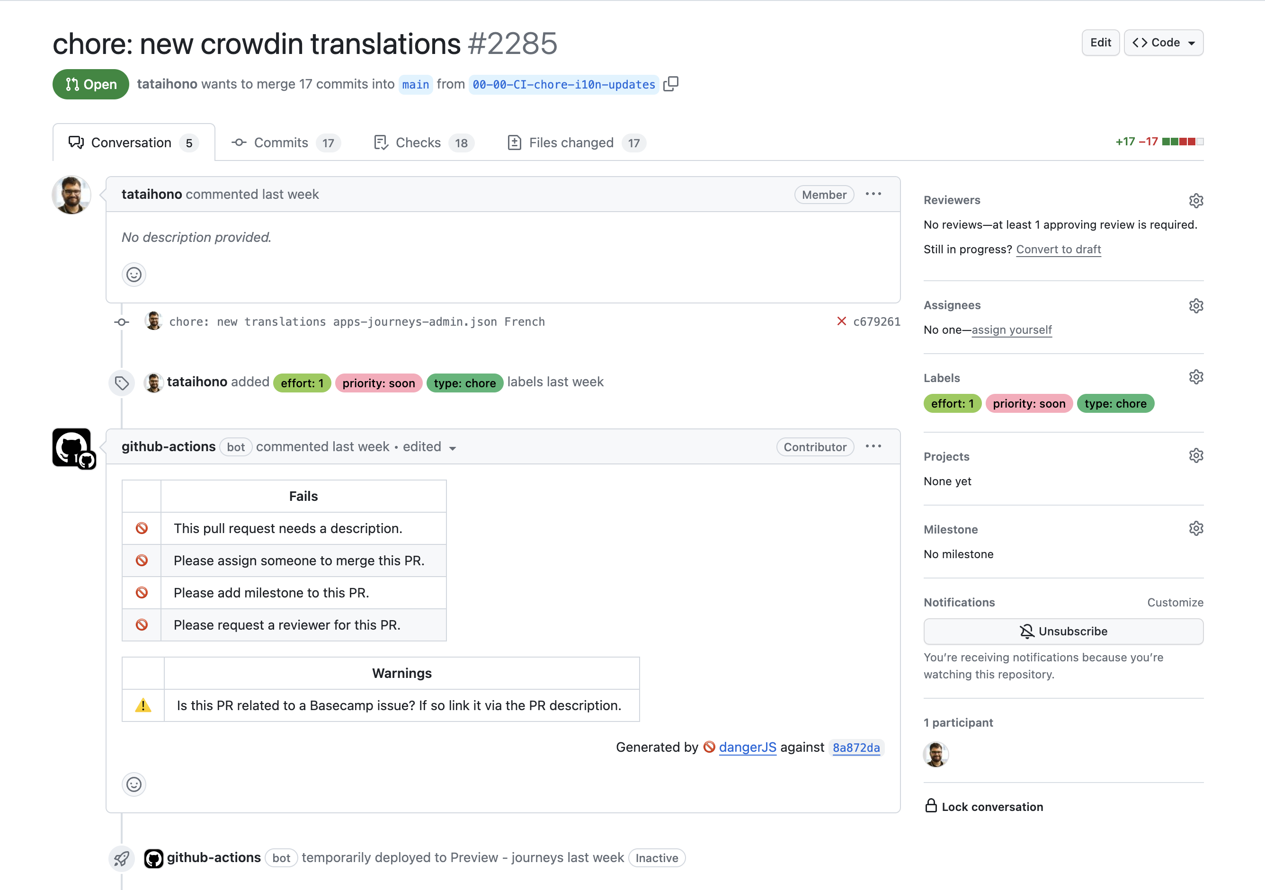Open Reviewers settings gear
Image resolution: width=1265 pixels, height=890 pixels.
(1195, 201)
